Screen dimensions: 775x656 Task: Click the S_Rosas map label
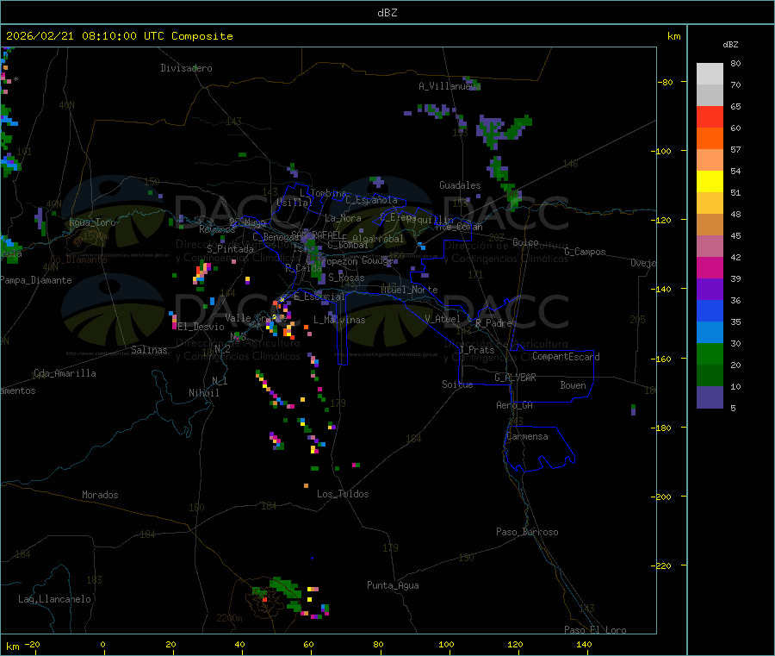346,278
